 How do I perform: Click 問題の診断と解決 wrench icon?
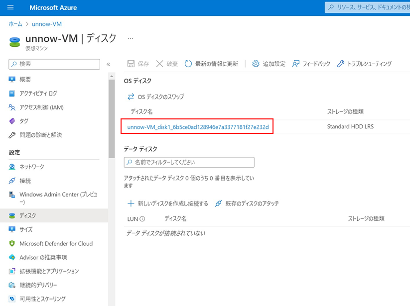pos(12,135)
